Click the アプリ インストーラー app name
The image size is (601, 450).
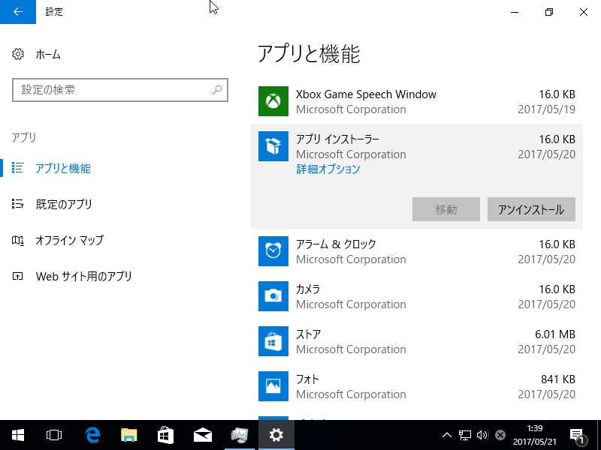[x=337, y=139]
